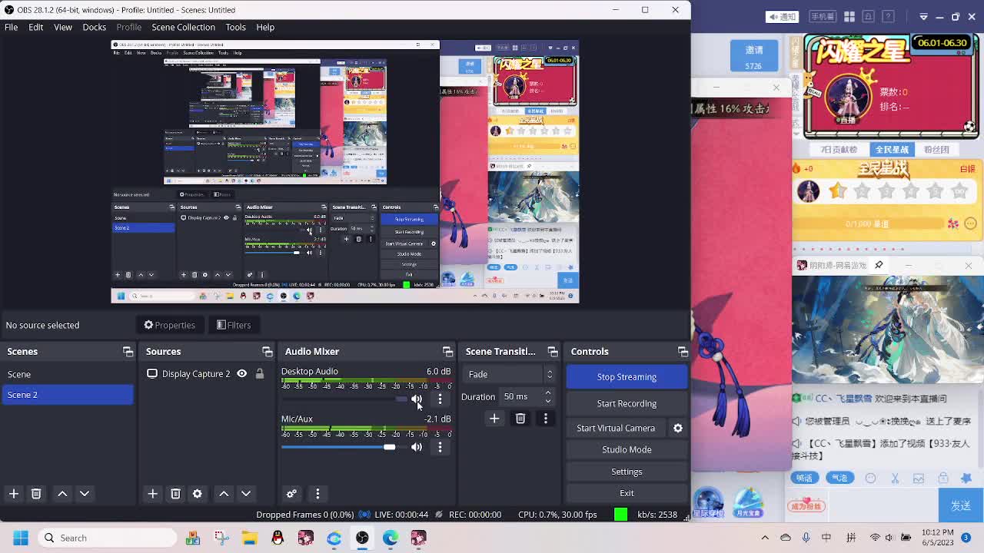Open transition properties three dots
The width and height of the screenshot is (984, 553).
point(546,419)
